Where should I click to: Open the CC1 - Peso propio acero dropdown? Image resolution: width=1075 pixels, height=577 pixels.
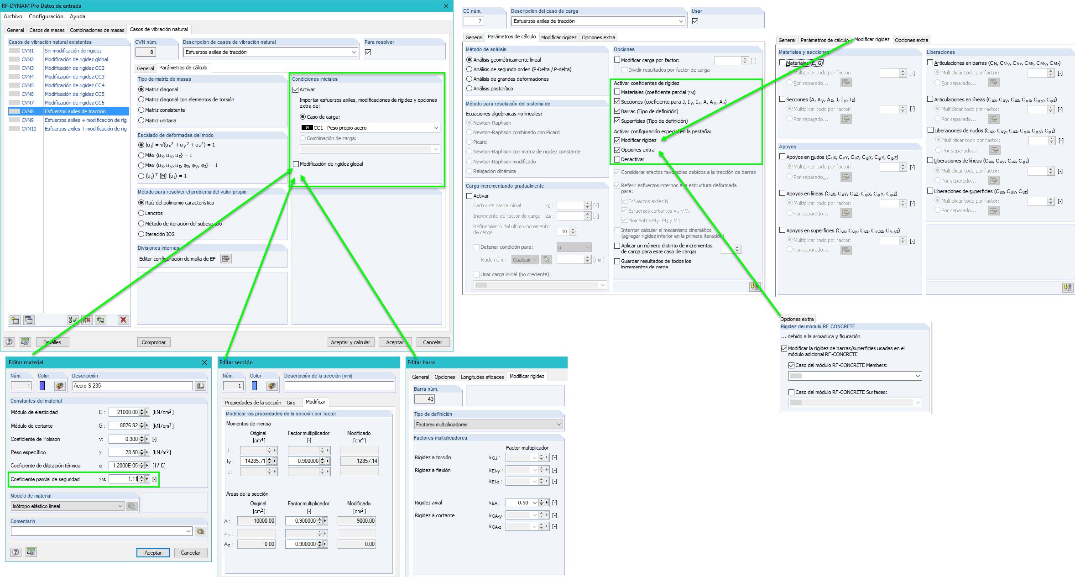point(436,128)
